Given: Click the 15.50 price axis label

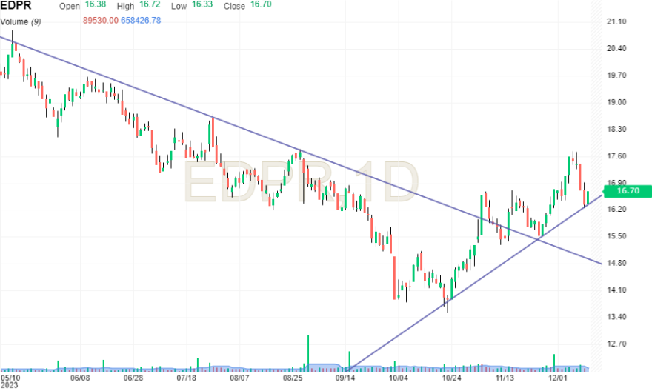Looking at the screenshot, I should [x=616, y=236].
